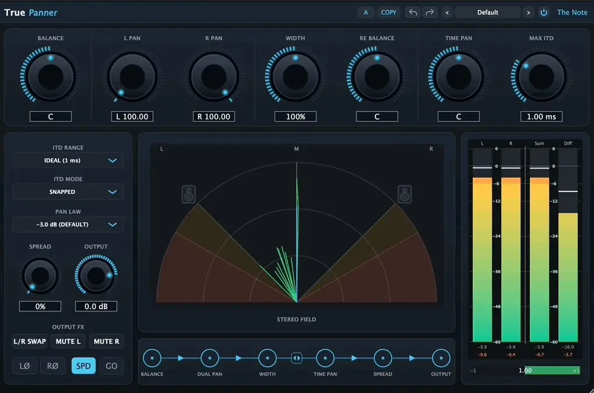594x393 pixels.
Task: Click the redo arrow icon
Action: point(430,12)
